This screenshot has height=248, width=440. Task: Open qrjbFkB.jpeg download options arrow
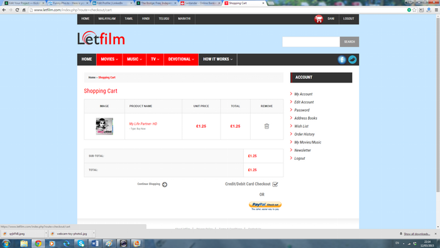click(46, 234)
